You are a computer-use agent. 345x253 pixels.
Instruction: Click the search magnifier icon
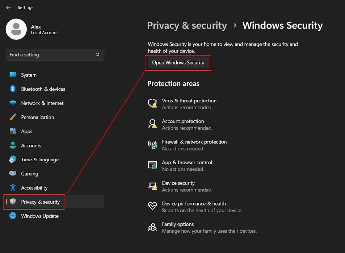(x=98, y=55)
